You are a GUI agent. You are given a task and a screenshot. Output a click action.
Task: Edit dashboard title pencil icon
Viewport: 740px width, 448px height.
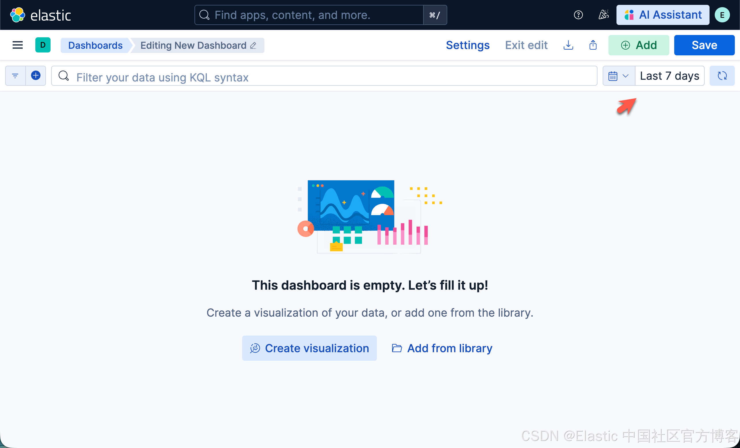pos(253,45)
